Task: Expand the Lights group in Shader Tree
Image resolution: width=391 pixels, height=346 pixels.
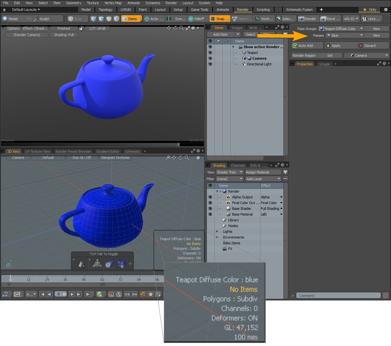Action: (217, 232)
